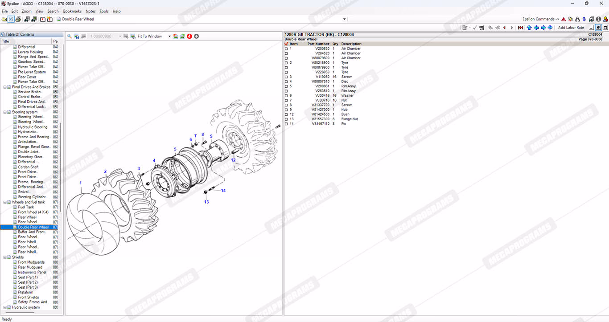Collapse the Steering system tree node

[4, 112]
